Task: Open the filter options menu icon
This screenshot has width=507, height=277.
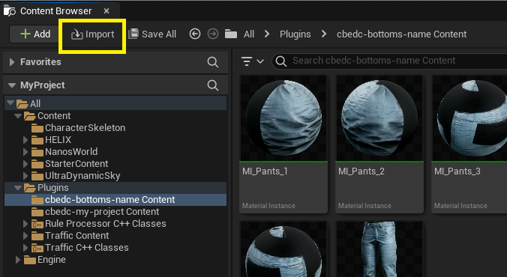Action: (252, 61)
